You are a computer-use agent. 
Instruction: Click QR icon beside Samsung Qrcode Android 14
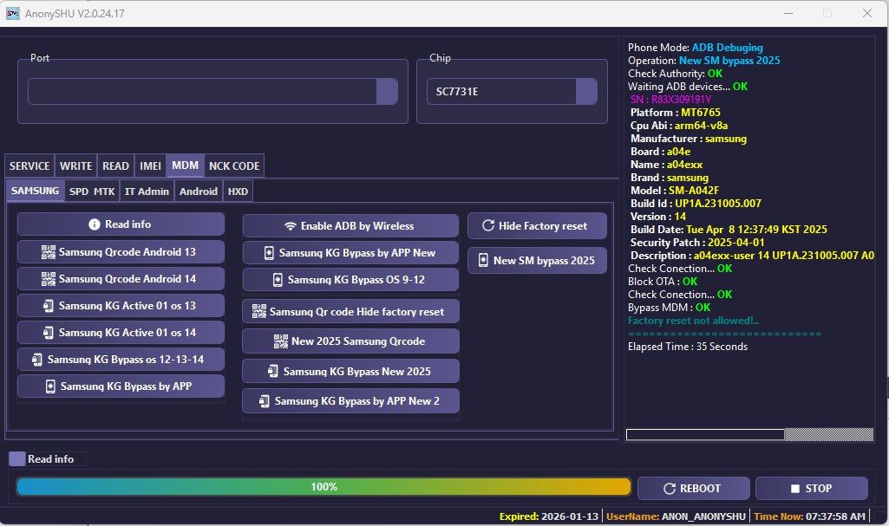tap(49, 278)
